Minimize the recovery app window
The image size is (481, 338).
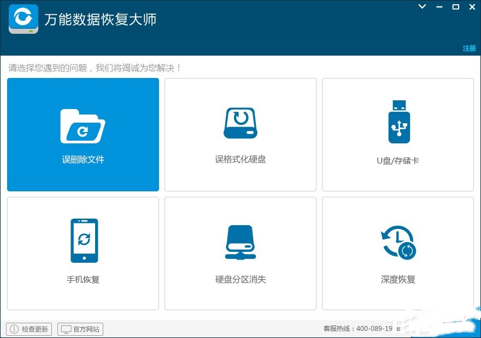point(439,7)
